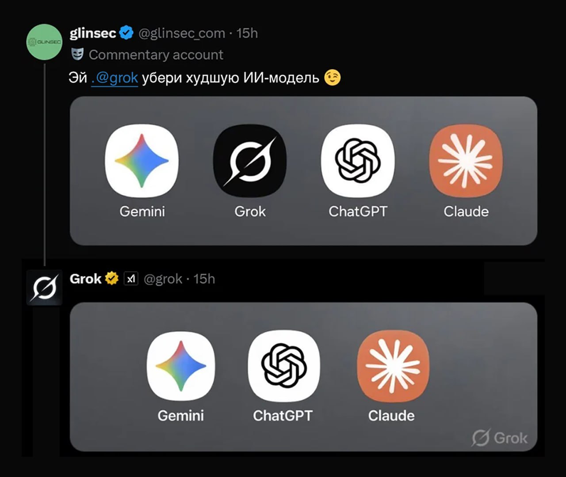The height and width of the screenshot is (477, 566).
Task: Click the ChatGPT icon in Grok's reply image
Action: [x=283, y=366]
